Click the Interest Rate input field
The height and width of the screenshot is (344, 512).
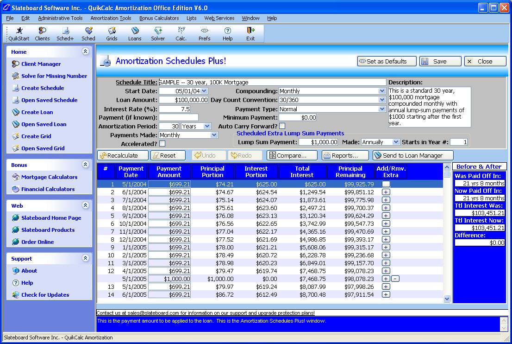175,109
